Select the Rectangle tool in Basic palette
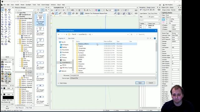 pos(6,17)
